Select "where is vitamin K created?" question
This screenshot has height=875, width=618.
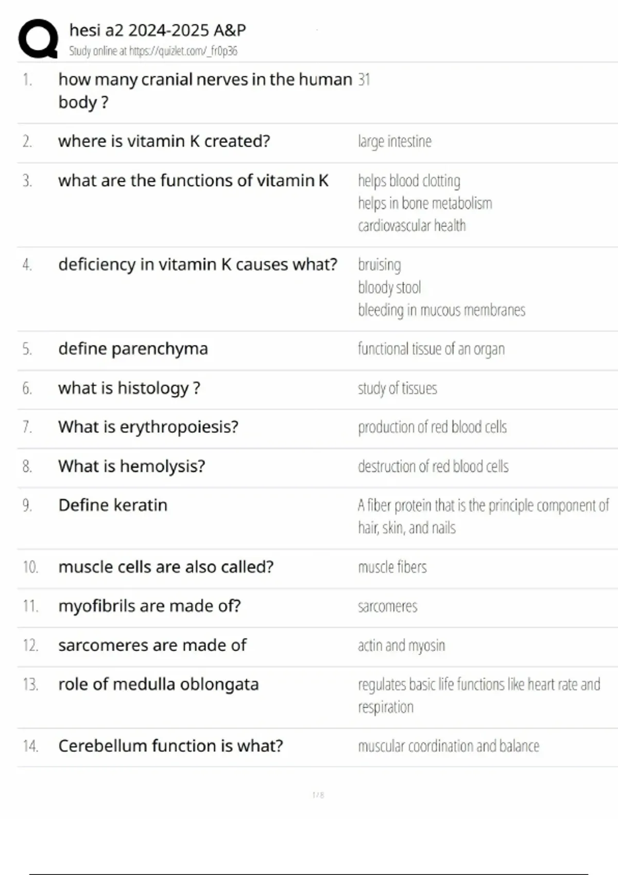point(164,141)
